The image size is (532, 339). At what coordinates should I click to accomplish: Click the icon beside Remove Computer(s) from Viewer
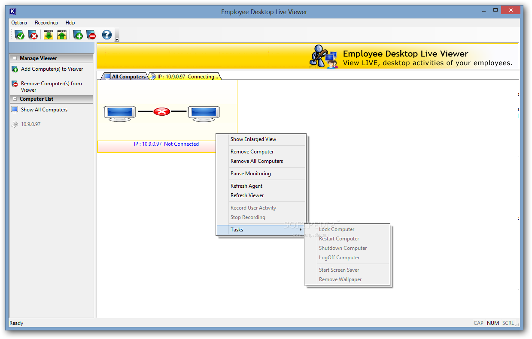pos(15,84)
